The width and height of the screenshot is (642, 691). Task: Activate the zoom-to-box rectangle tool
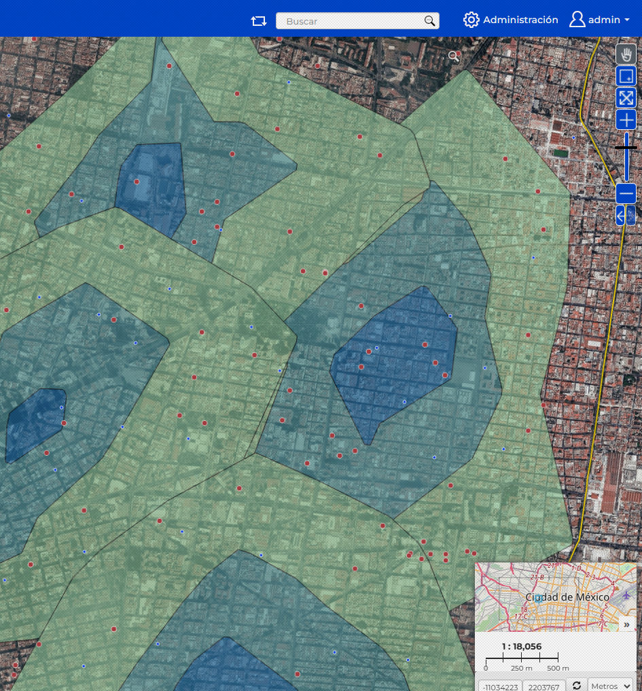pos(626,76)
